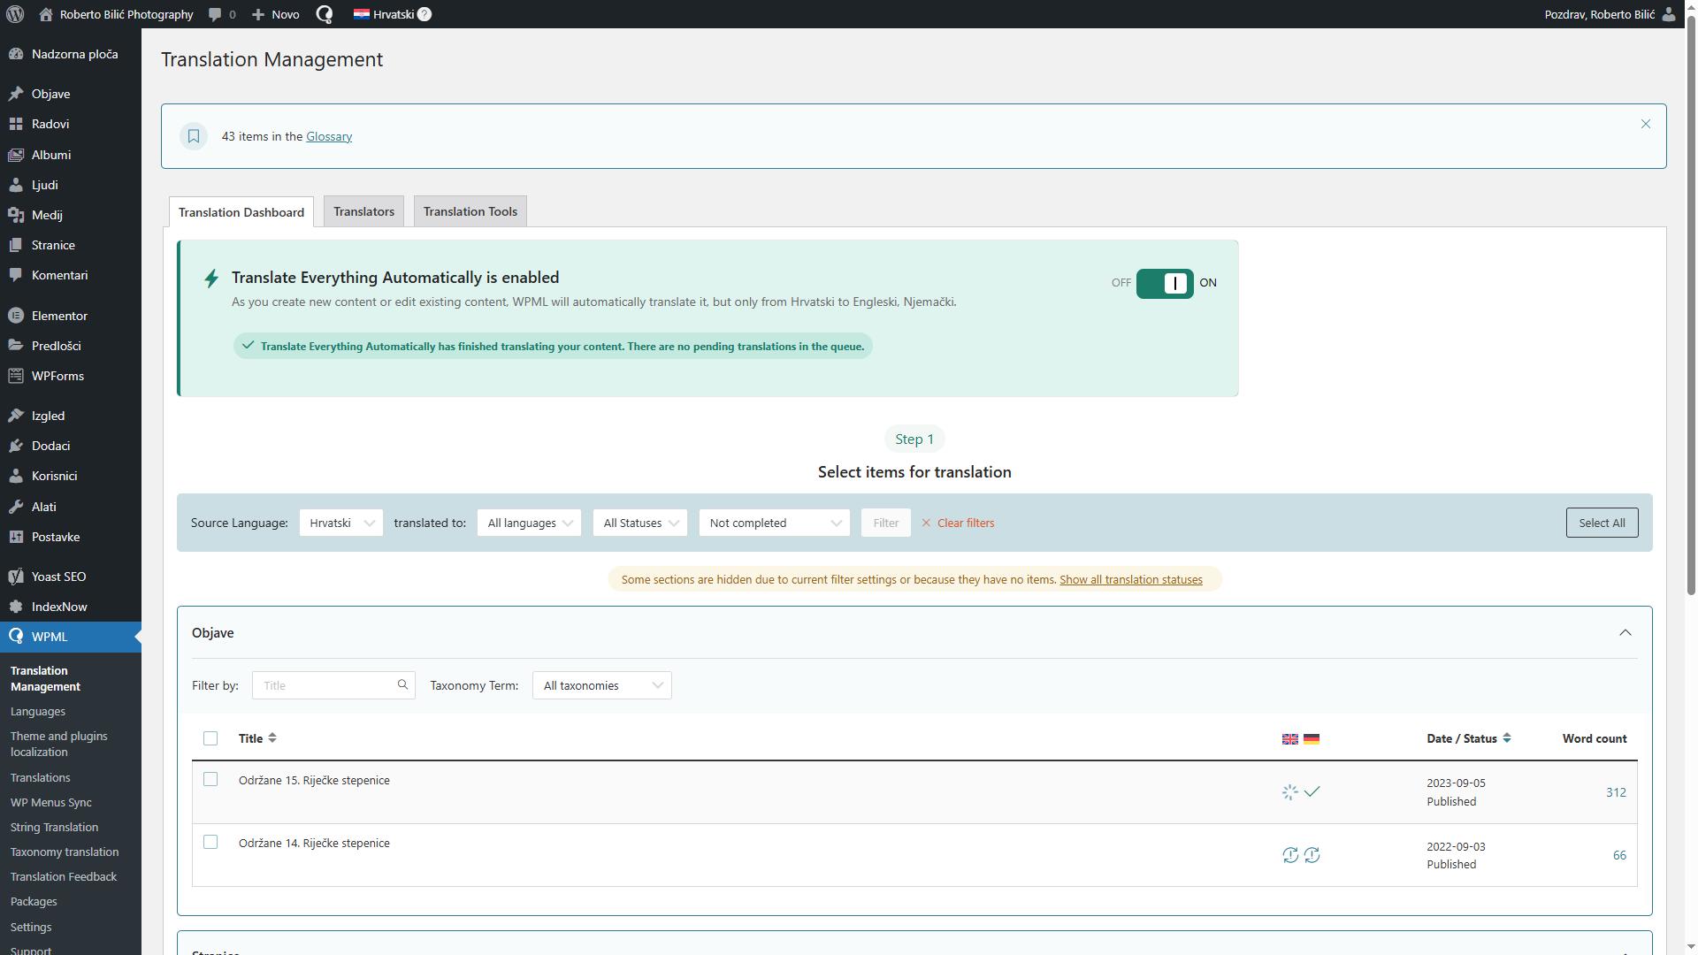Click the Title filter input field
Screen dimensions: 1698x955
[333, 685]
